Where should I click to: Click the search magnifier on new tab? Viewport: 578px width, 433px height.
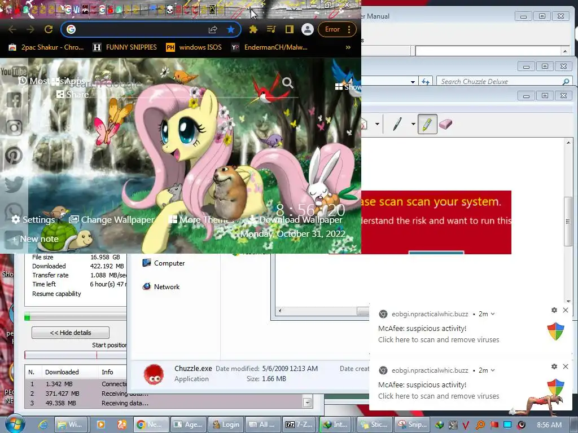coord(287,83)
